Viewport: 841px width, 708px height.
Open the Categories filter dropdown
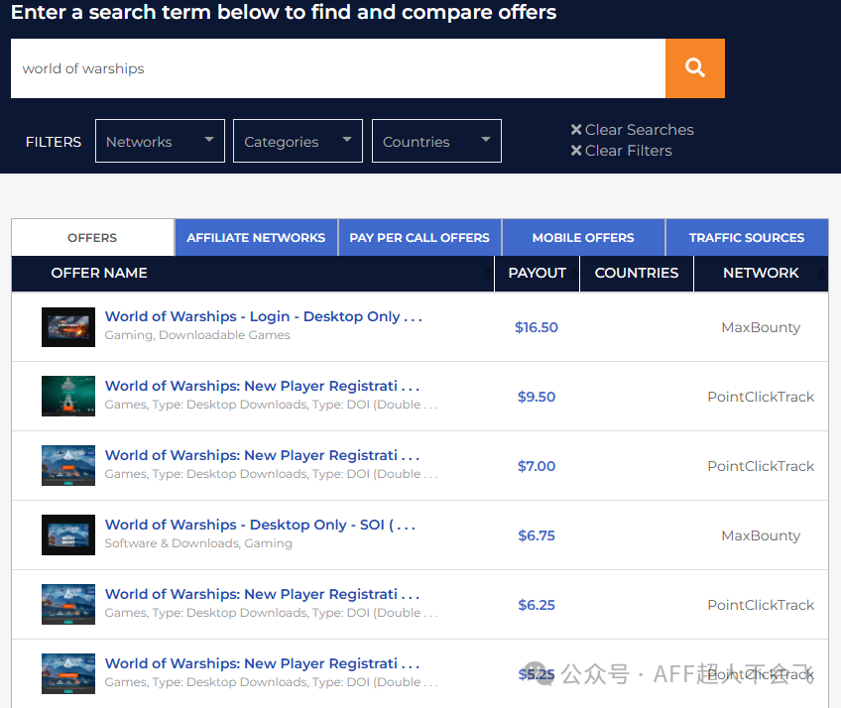pos(298,141)
